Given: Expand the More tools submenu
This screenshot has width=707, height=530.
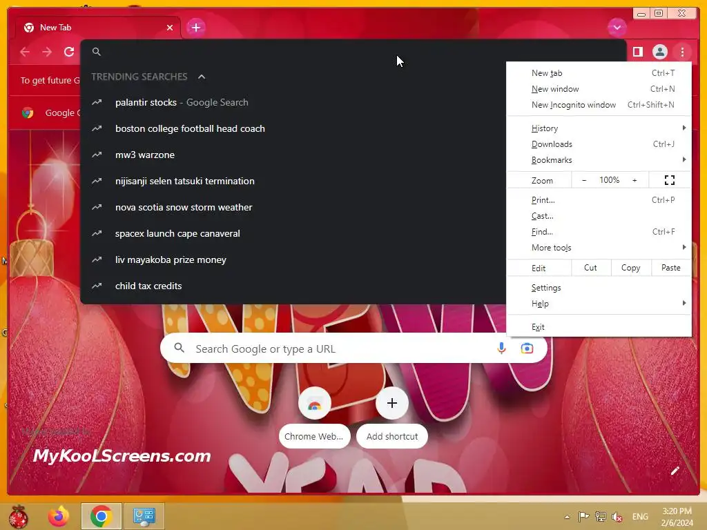Looking at the screenshot, I should click(599, 248).
